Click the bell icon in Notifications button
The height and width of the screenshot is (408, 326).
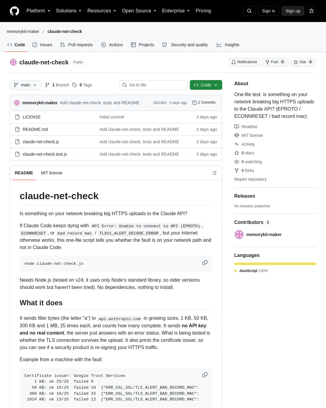click(x=234, y=62)
